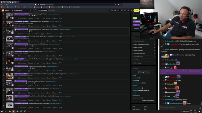Expand media for "Just boys being boys" post

(x=15, y=26)
